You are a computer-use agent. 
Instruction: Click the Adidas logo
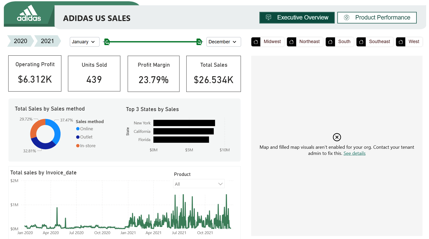point(29,13)
